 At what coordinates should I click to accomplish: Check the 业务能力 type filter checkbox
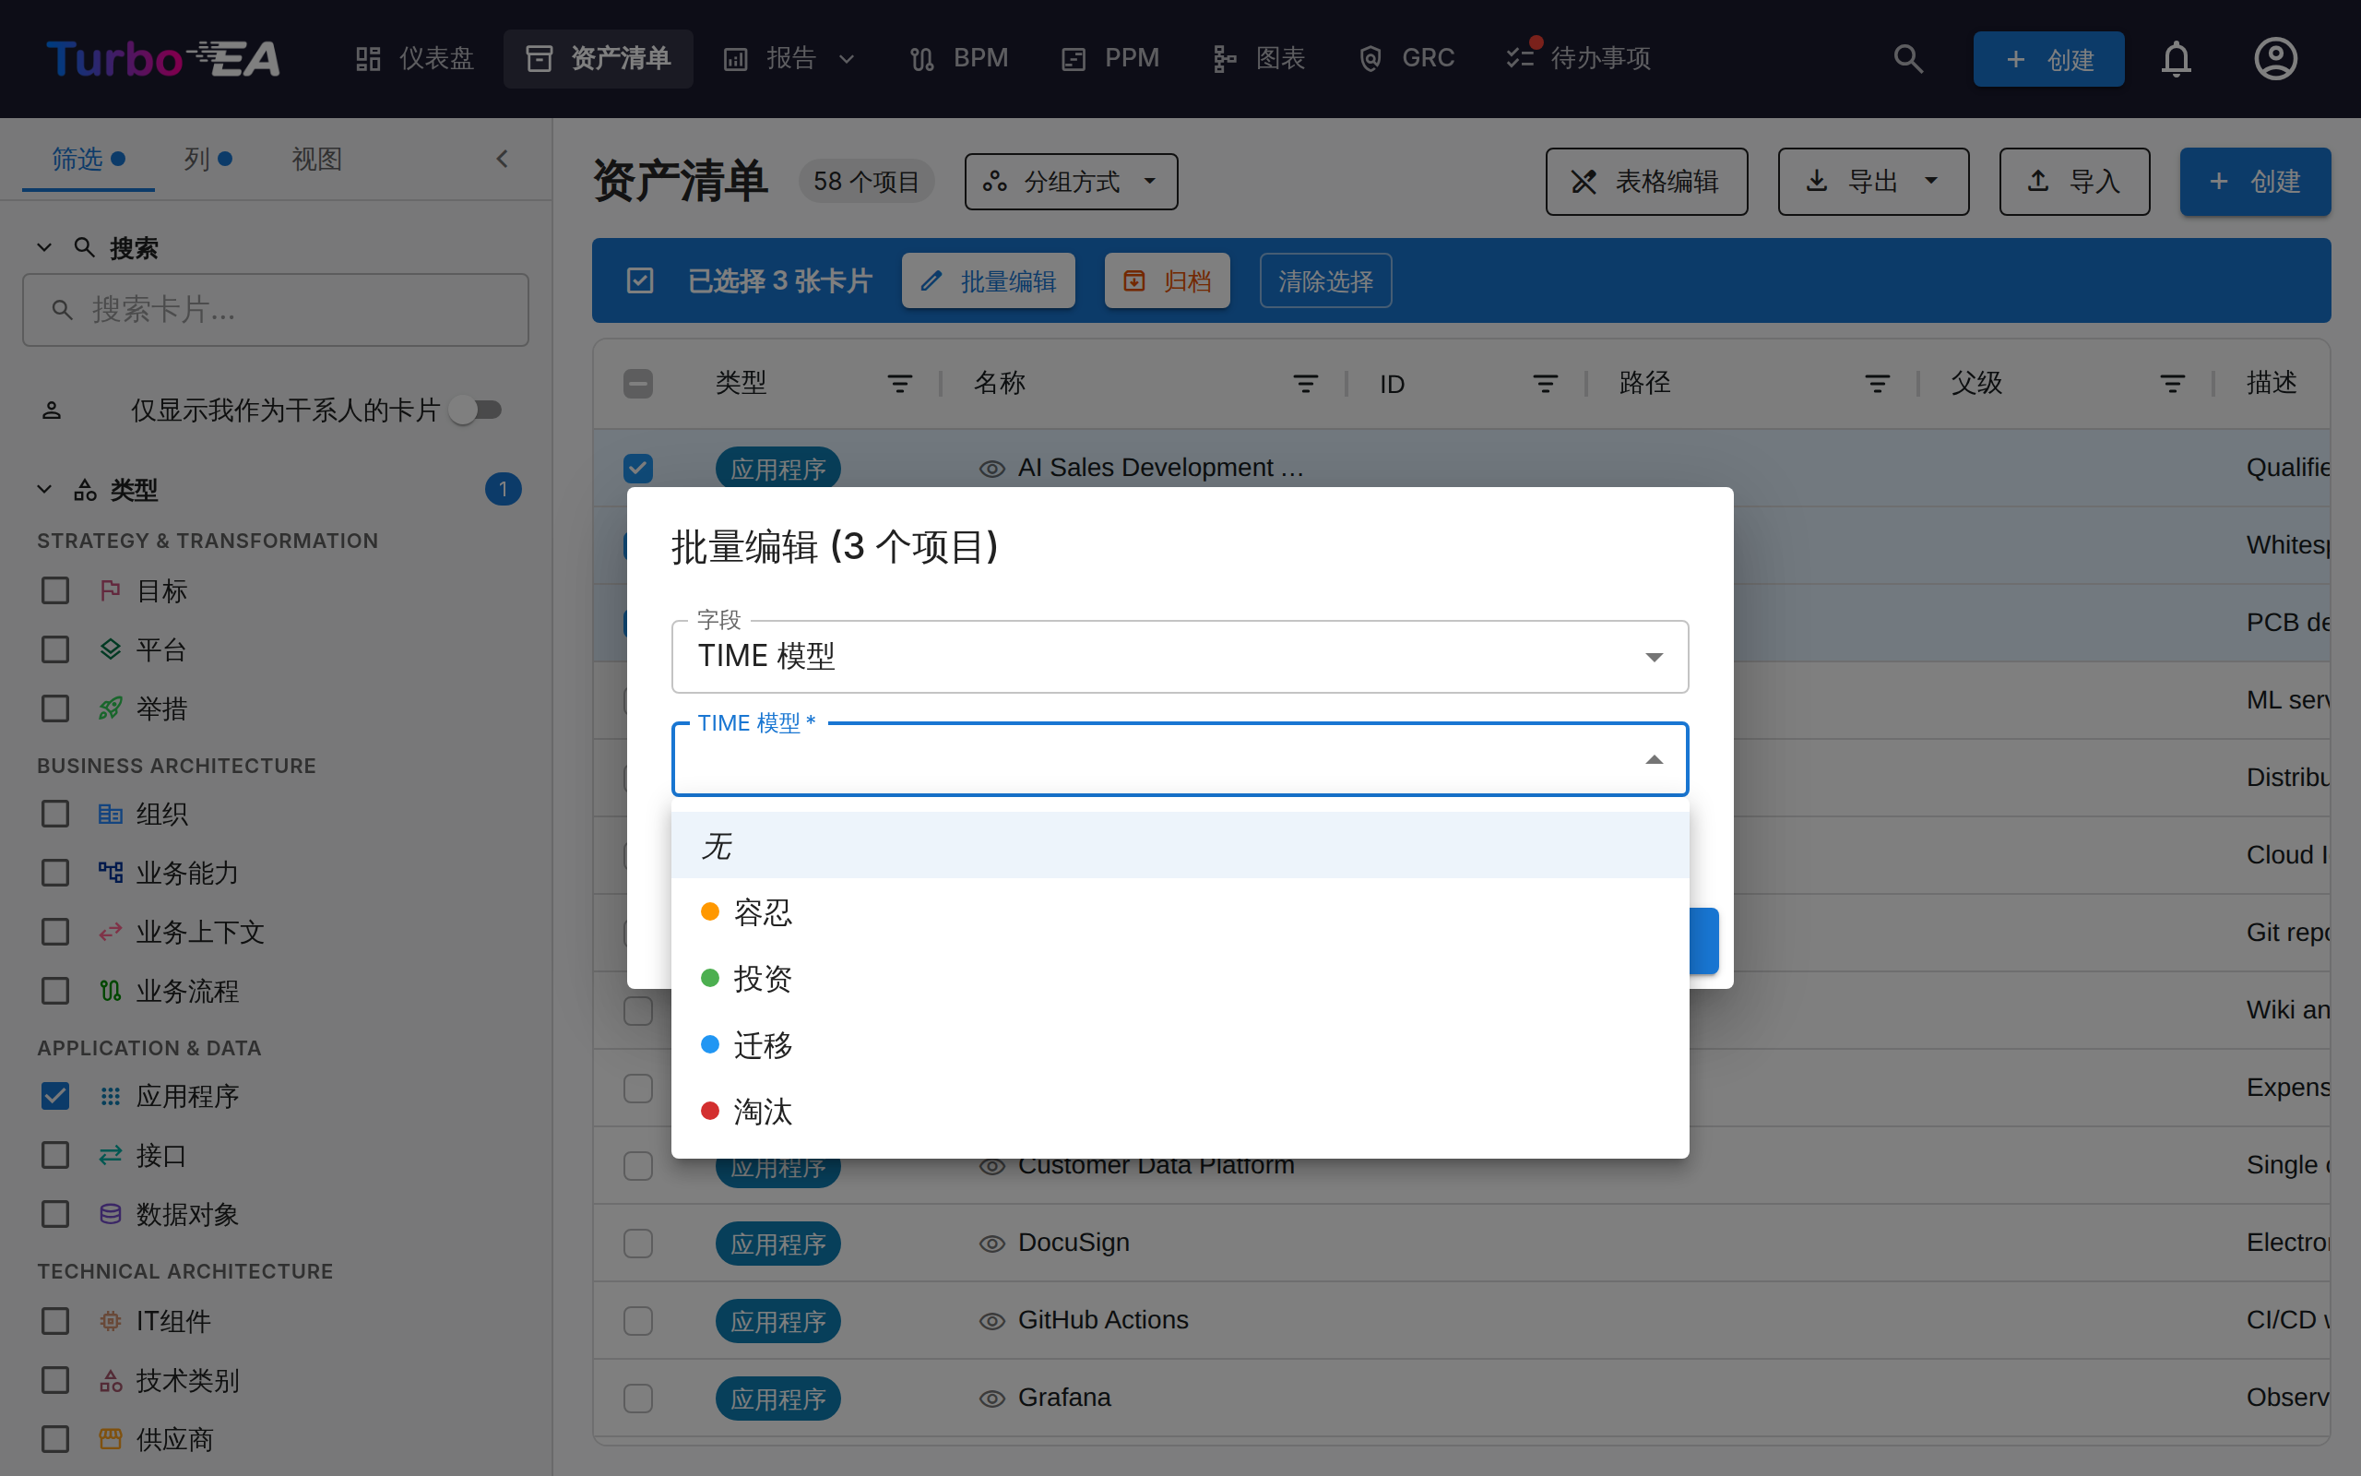tap(55, 873)
